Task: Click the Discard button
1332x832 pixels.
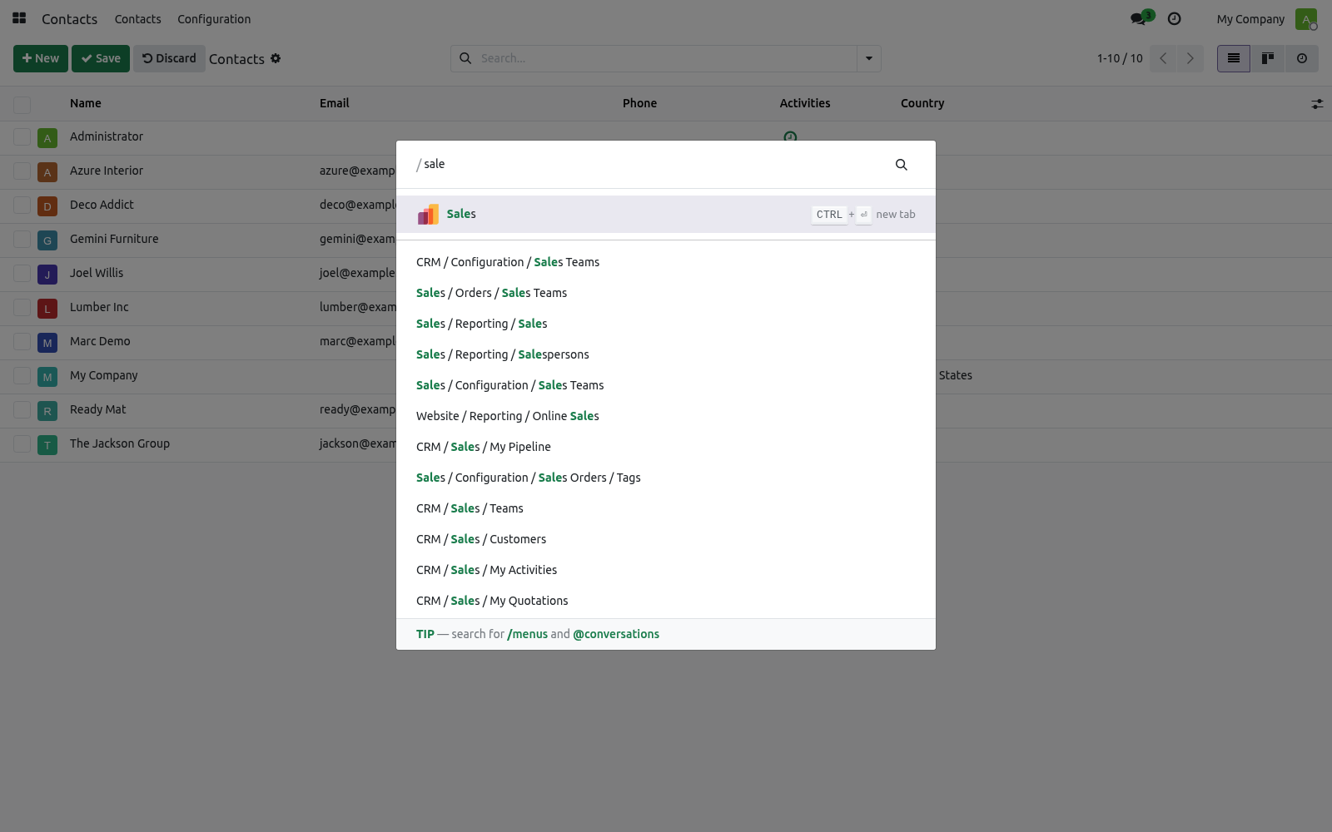Action: point(169,58)
